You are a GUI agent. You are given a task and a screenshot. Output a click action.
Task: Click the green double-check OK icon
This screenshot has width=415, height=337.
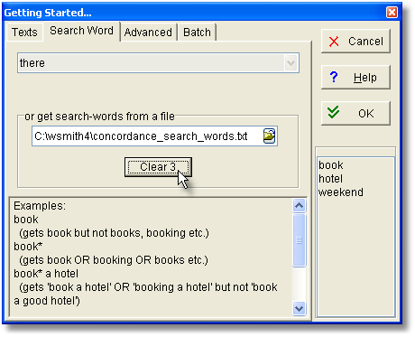(334, 113)
